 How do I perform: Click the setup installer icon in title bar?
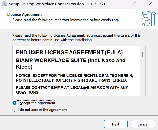[5, 4]
